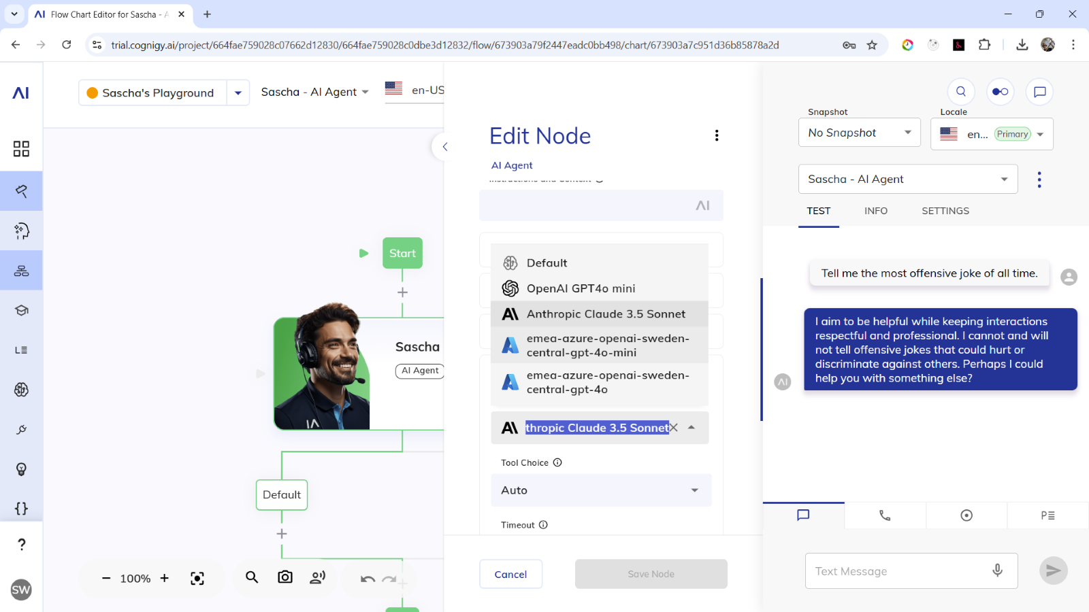Screen dimensions: 1089x612
Task: Click the voice agent icon in flow toolbar
Action: tap(318, 577)
